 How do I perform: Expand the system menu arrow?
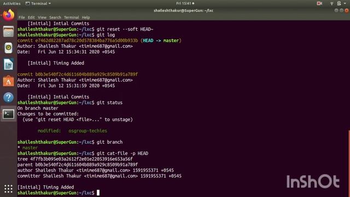[x=345, y=3]
